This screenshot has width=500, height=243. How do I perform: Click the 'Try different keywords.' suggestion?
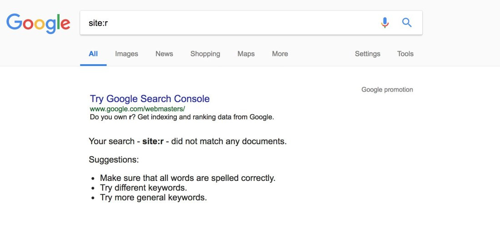[144, 188]
